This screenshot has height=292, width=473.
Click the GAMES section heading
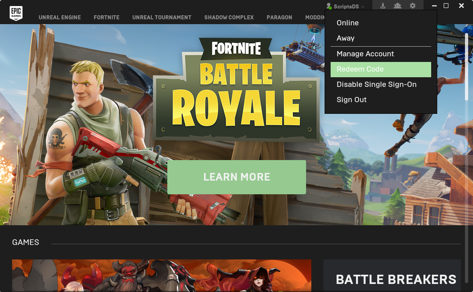[26, 242]
